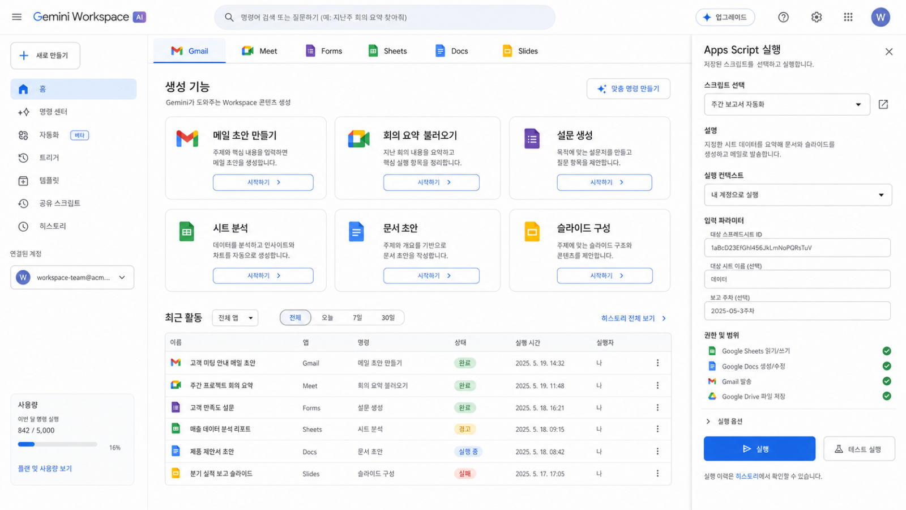Click the 새로 만들기 button

(45, 56)
